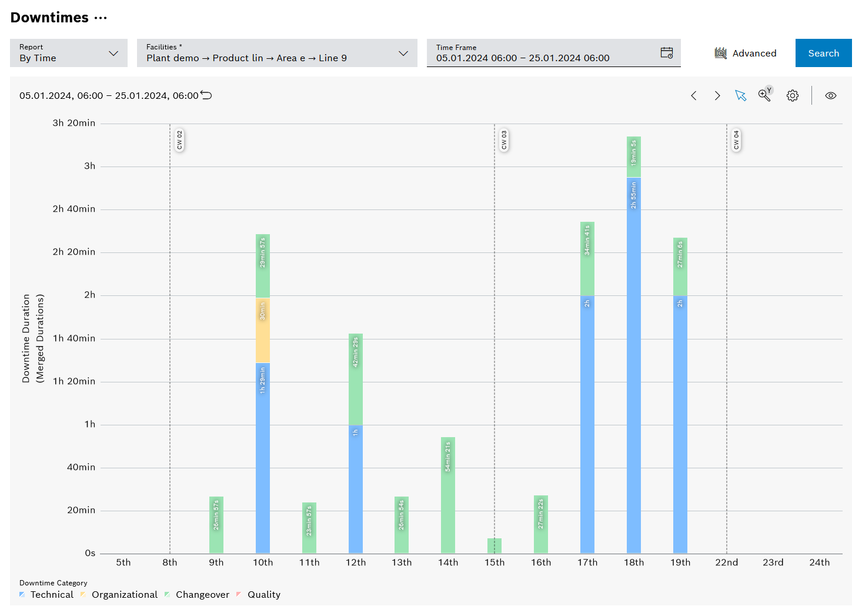Click the undo time range arrow
Viewport: 862px width, 616px height.
click(x=206, y=95)
